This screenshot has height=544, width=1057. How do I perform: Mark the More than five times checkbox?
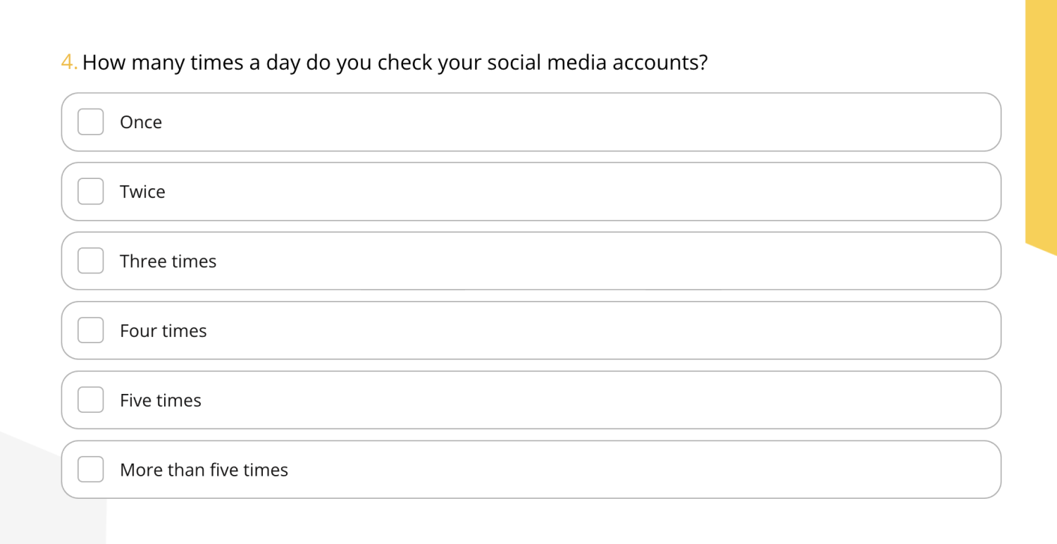(90, 469)
